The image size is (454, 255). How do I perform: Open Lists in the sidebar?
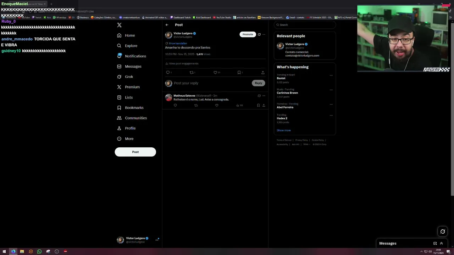(124, 97)
